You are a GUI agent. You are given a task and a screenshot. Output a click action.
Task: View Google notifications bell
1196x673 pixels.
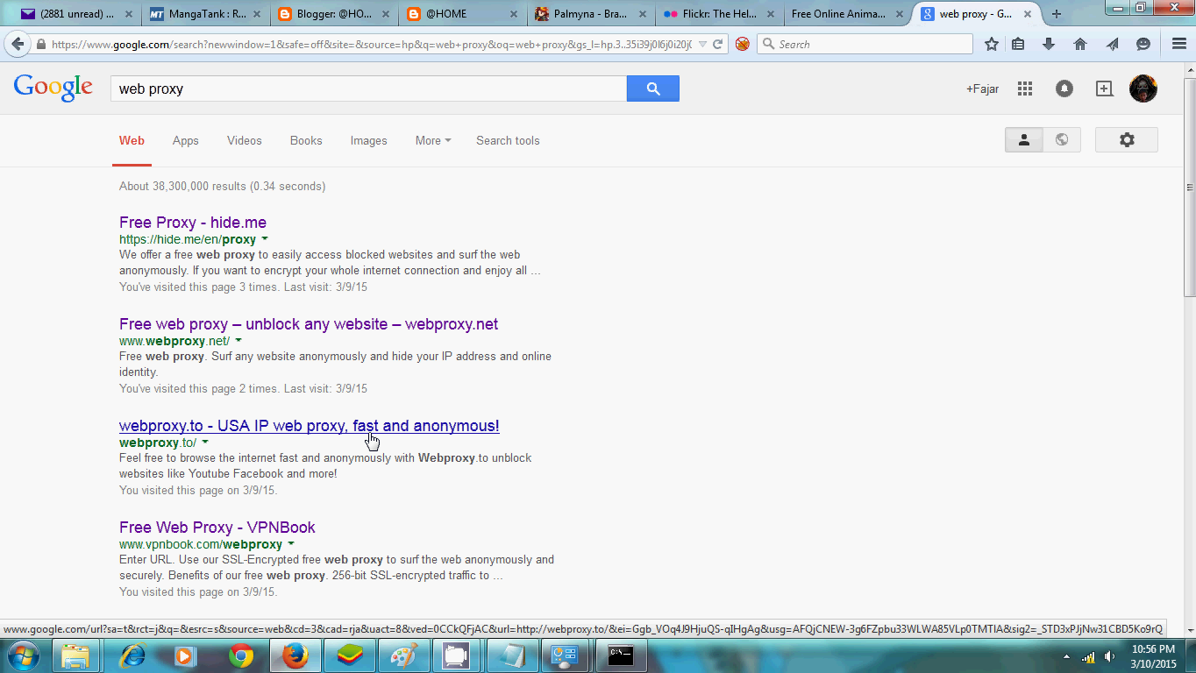tap(1064, 89)
